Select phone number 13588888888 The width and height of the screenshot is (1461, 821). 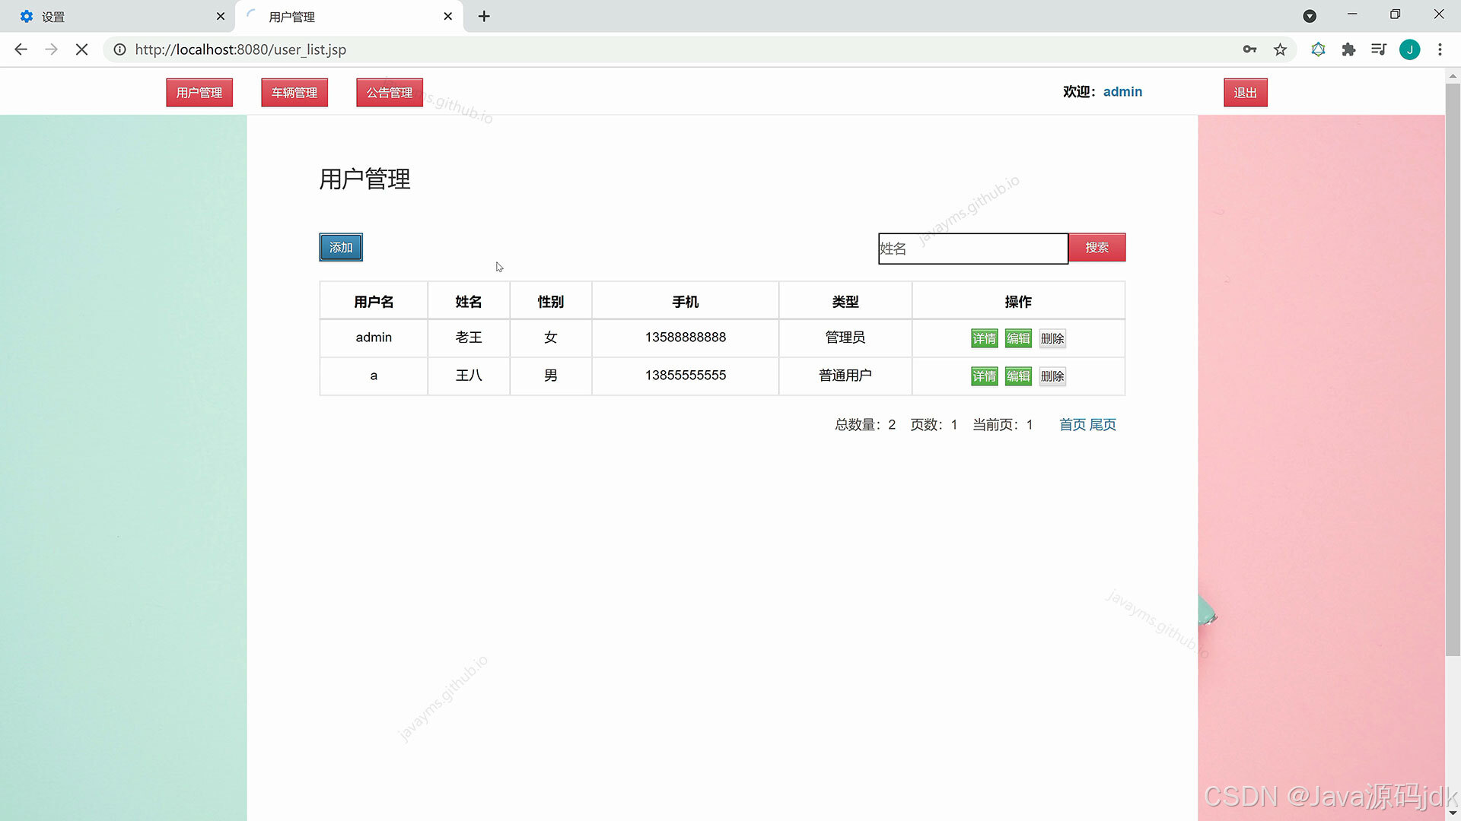(x=686, y=337)
